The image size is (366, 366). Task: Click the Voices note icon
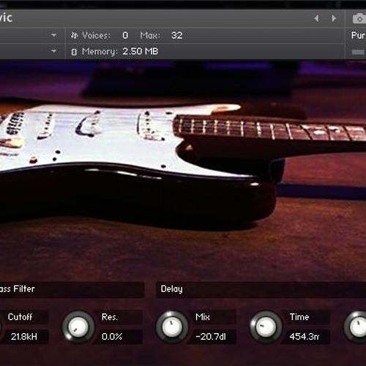tap(74, 36)
